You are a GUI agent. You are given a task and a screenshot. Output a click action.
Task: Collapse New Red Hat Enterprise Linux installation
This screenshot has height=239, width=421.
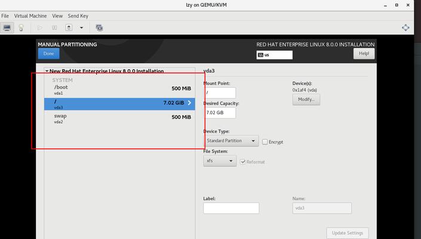[x=47, y=71]
